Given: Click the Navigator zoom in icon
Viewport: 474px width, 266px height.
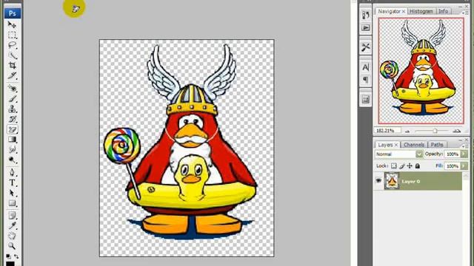Looking at the screenshot, I should pyautogui.click(x=457, y=131).
